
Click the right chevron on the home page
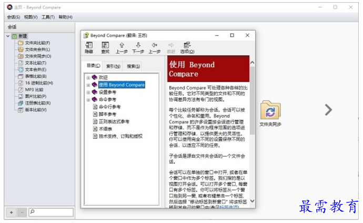(x=328, y=110)
